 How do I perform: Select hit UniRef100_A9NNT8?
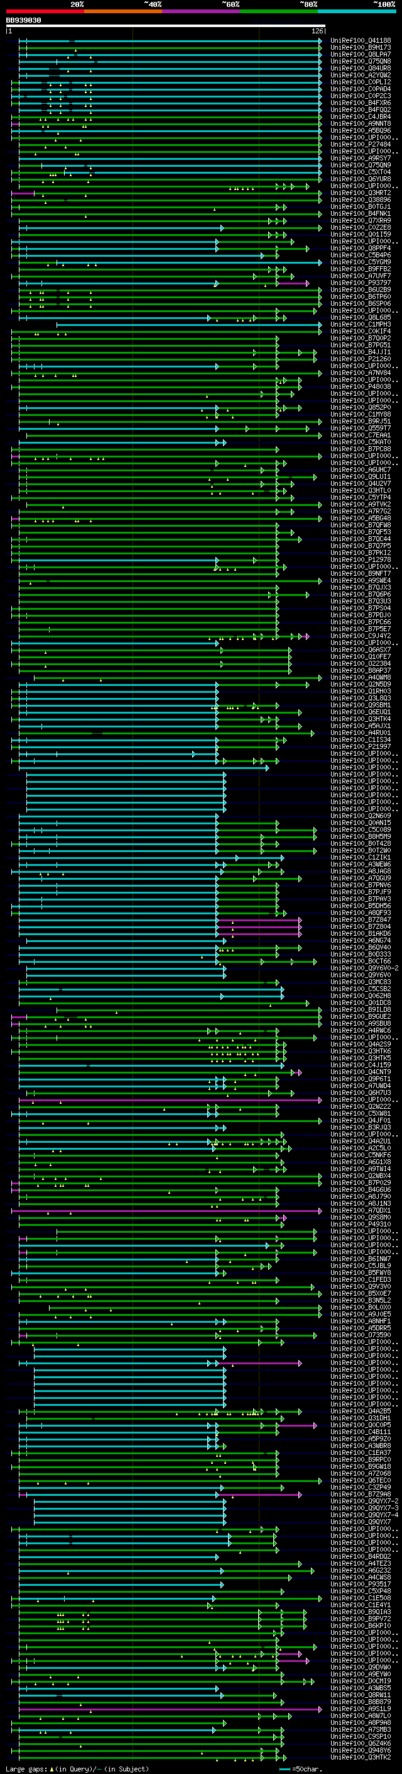(361, 123)
